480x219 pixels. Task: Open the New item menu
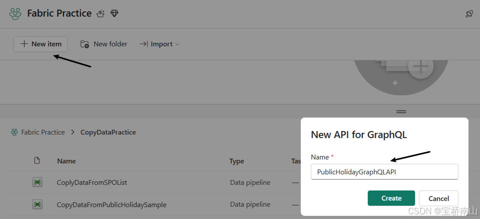click(x=41, y=44)
